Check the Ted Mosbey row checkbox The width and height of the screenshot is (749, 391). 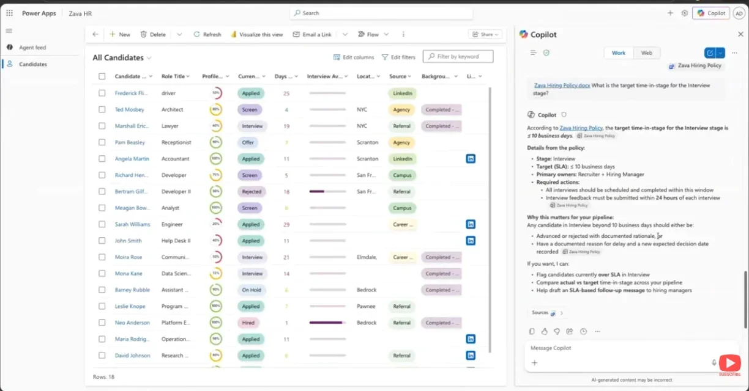coord(102,109)
